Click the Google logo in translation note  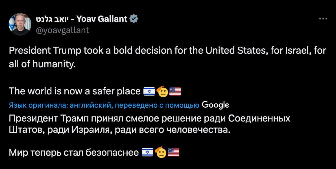pos(216,105)
